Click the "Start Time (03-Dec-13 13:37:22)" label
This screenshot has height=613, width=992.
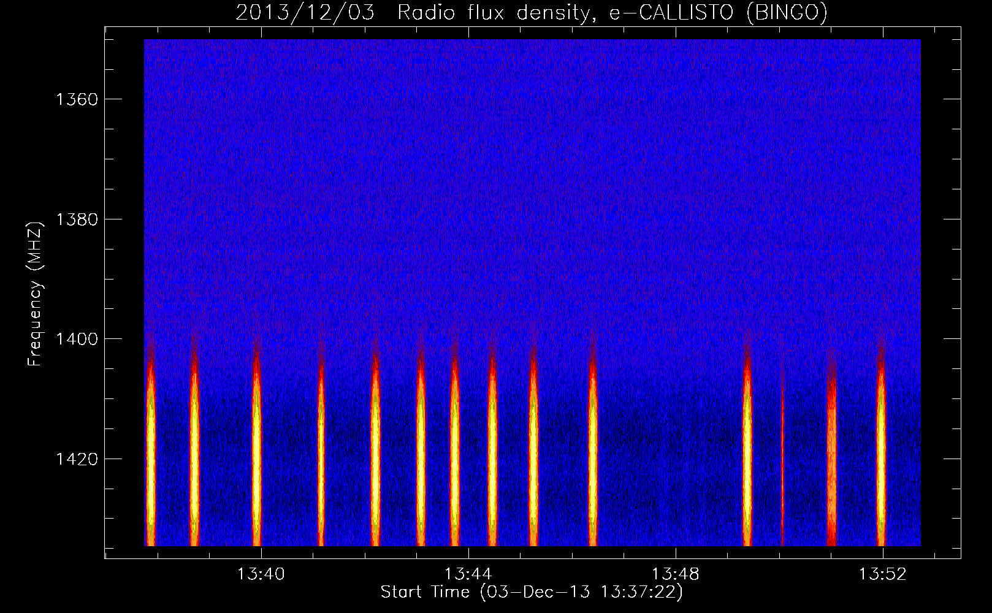[532, 592]
